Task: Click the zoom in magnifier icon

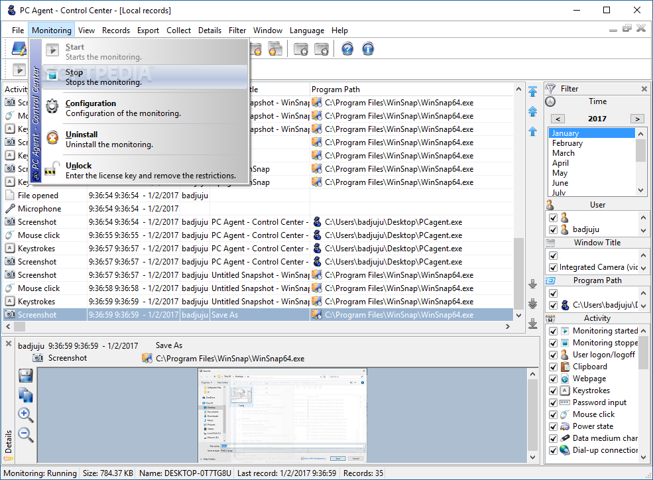Action: (25, 414)
